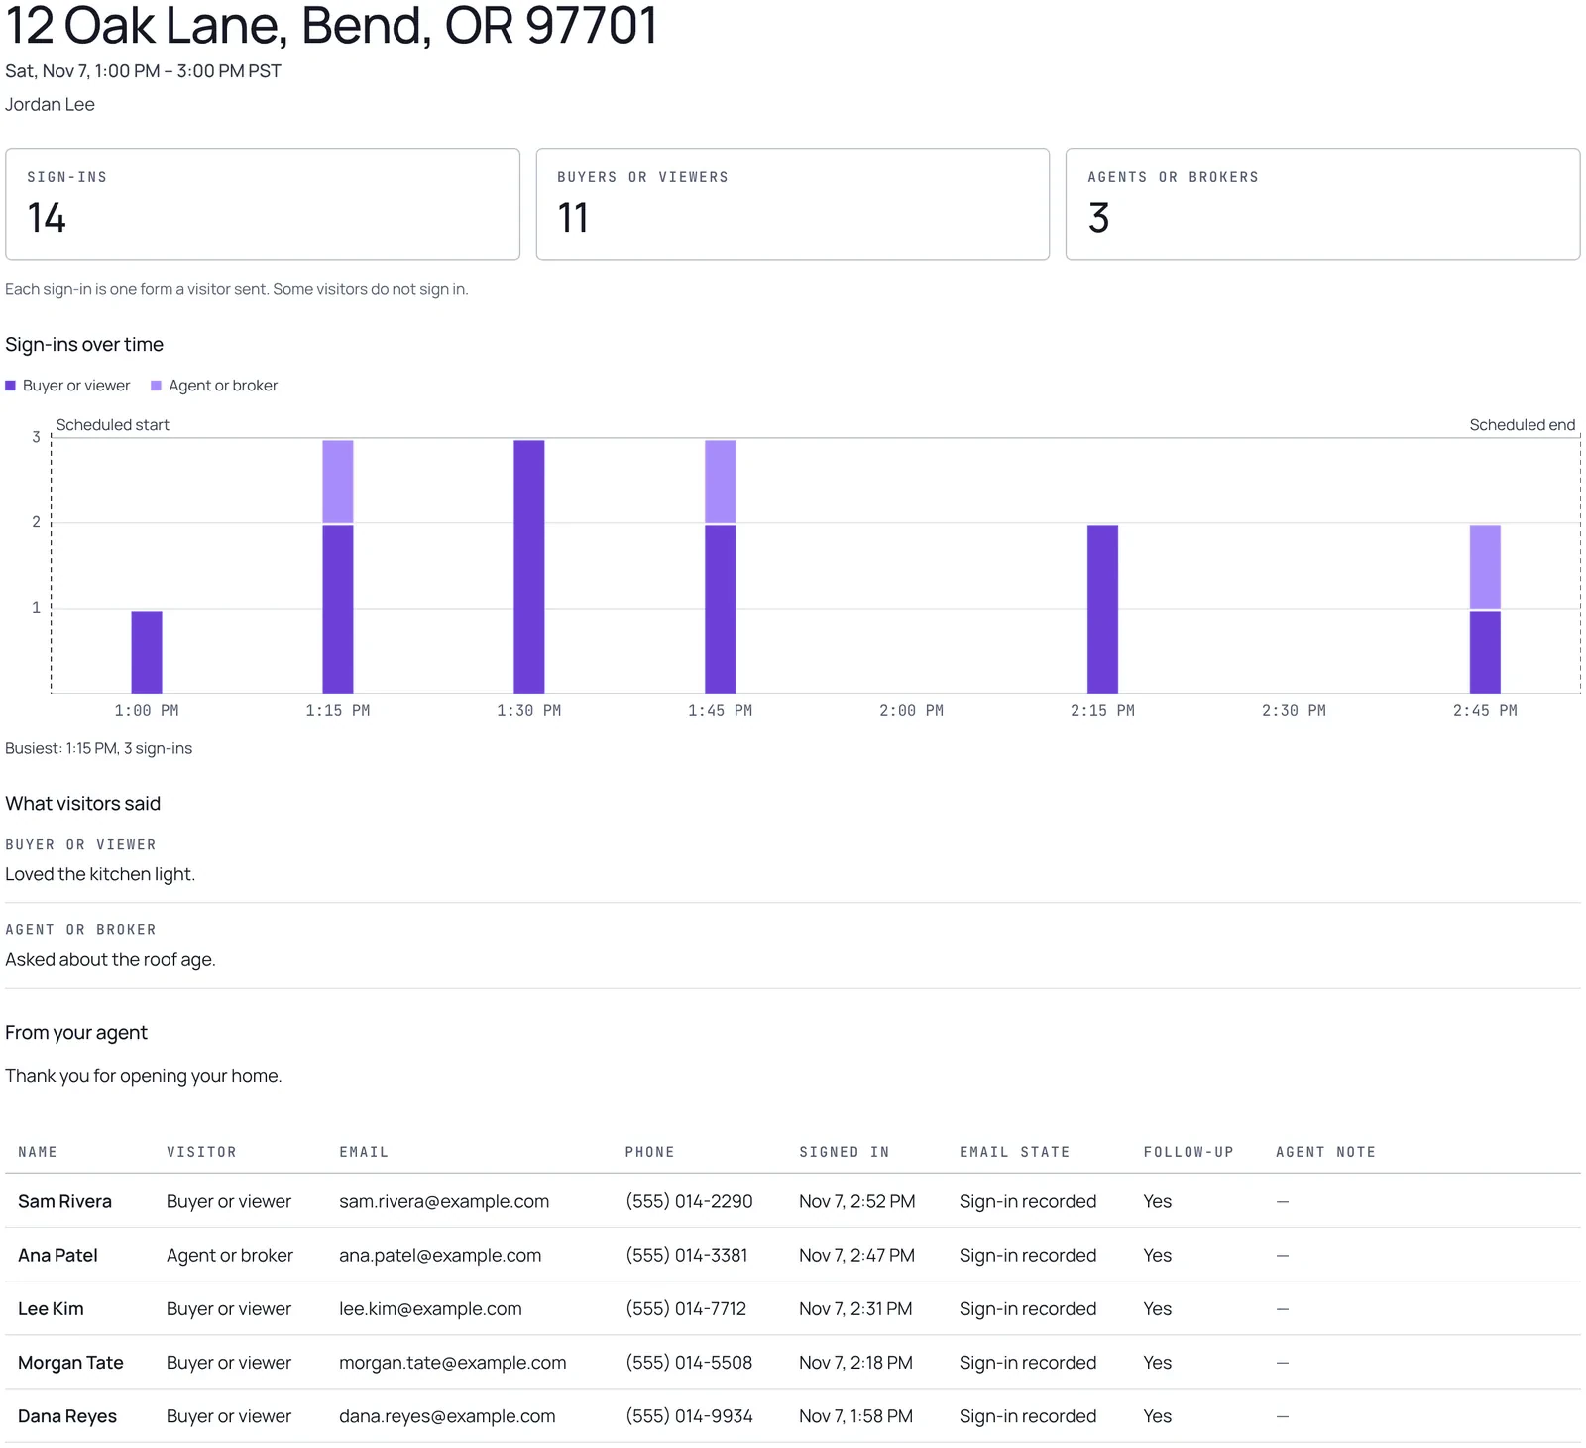
Task: Click the AGENT NOTE column header
Action: pyautogui.click(x=1325, y=1152)
